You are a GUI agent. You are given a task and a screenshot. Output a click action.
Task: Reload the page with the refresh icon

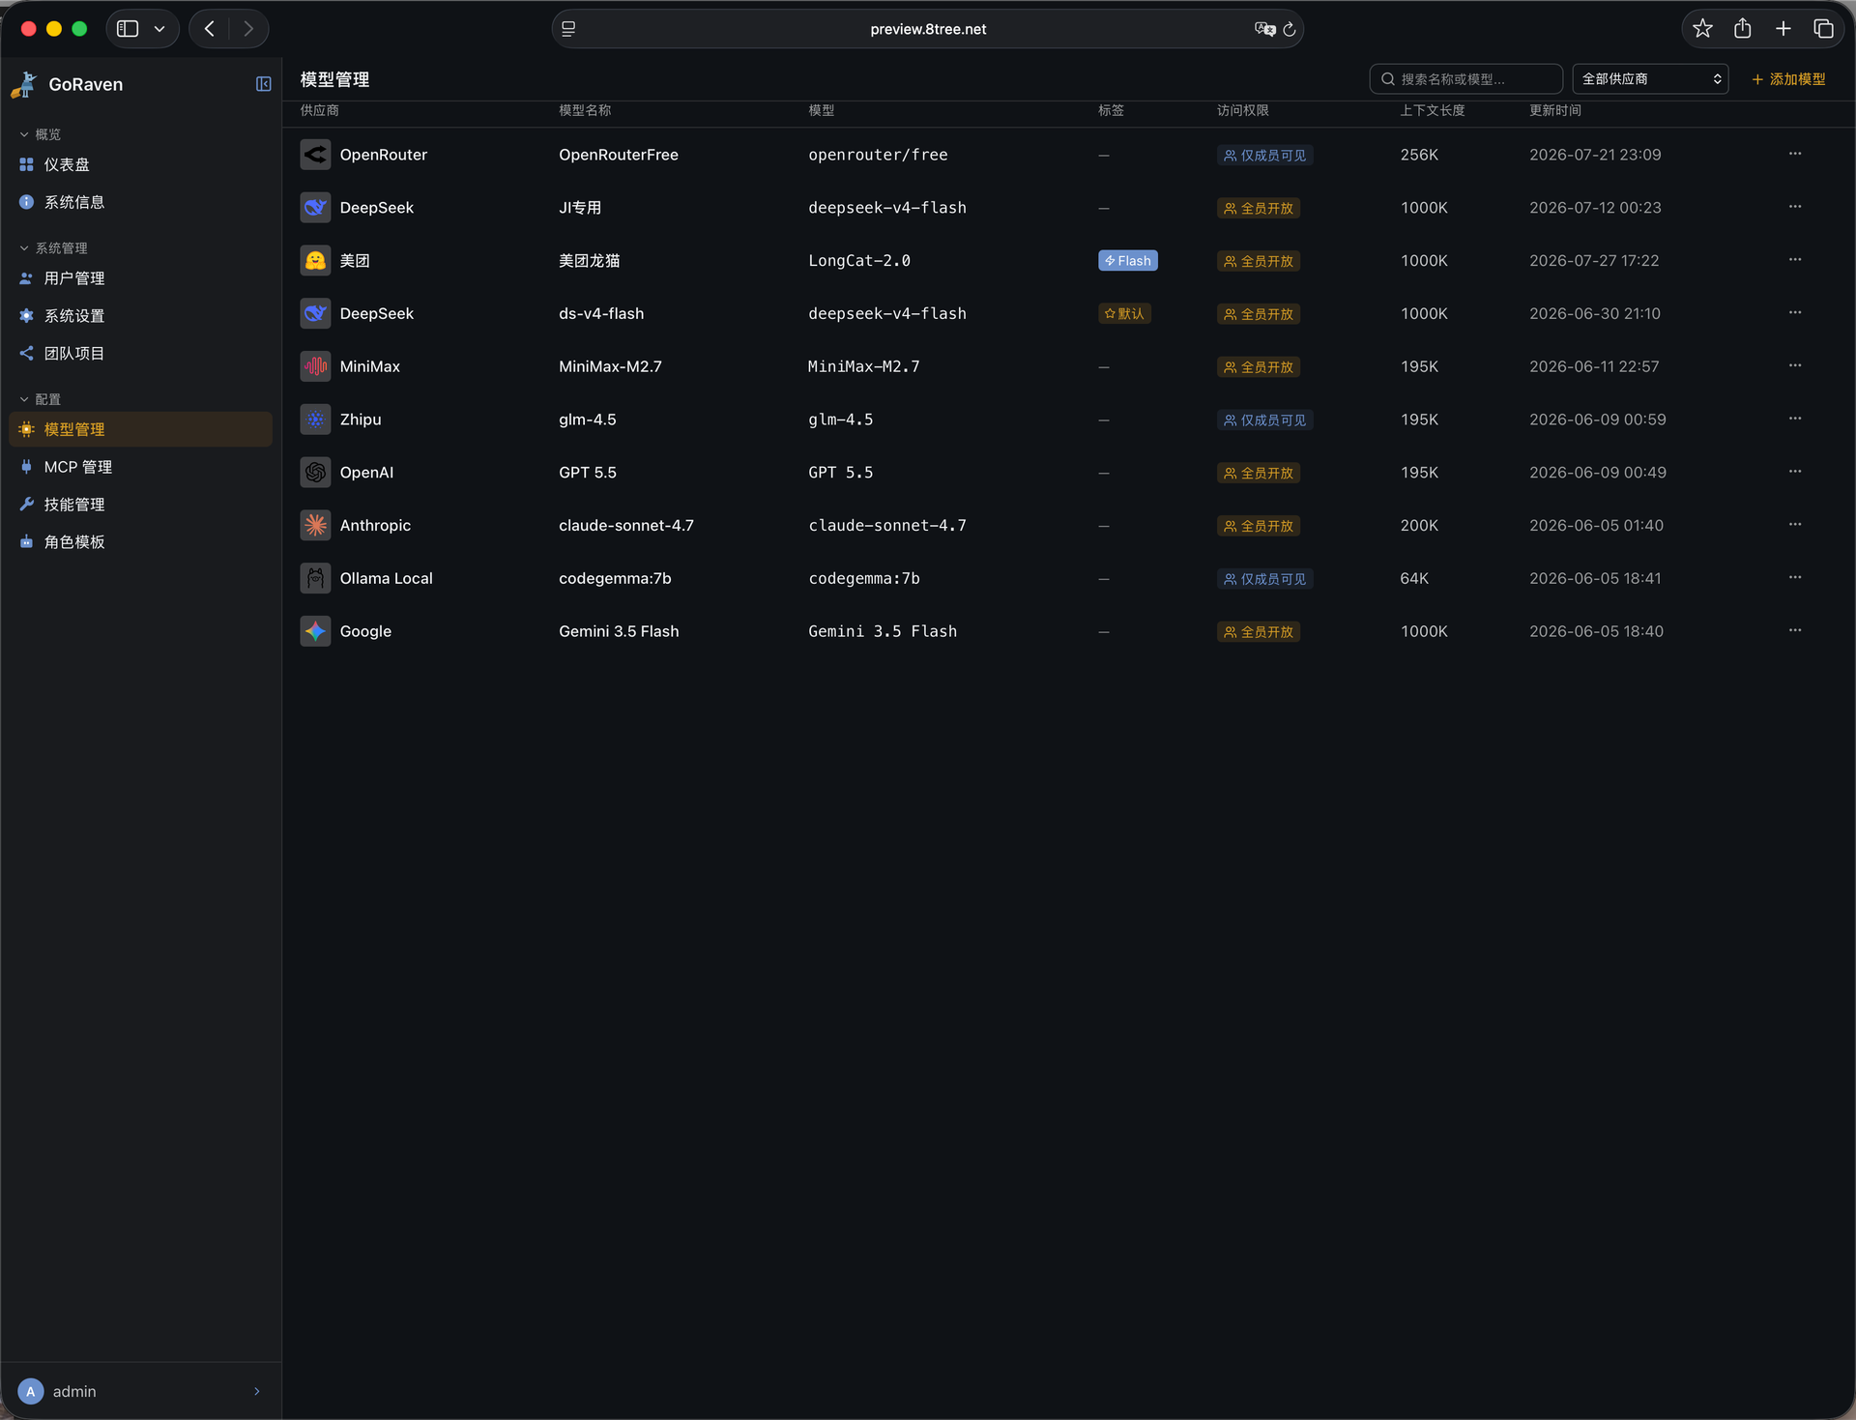1290,29
